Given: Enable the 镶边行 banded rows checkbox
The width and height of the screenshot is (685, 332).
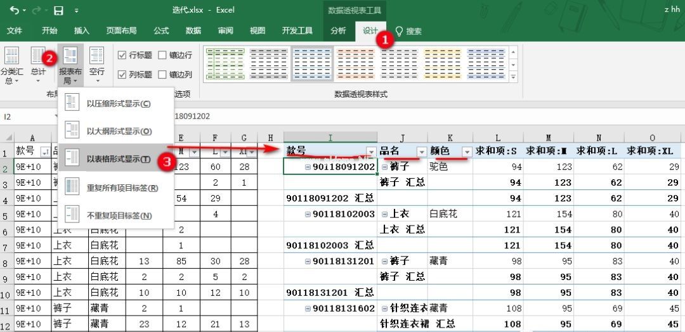Looking at the screenshot, I should coord(163,55).
